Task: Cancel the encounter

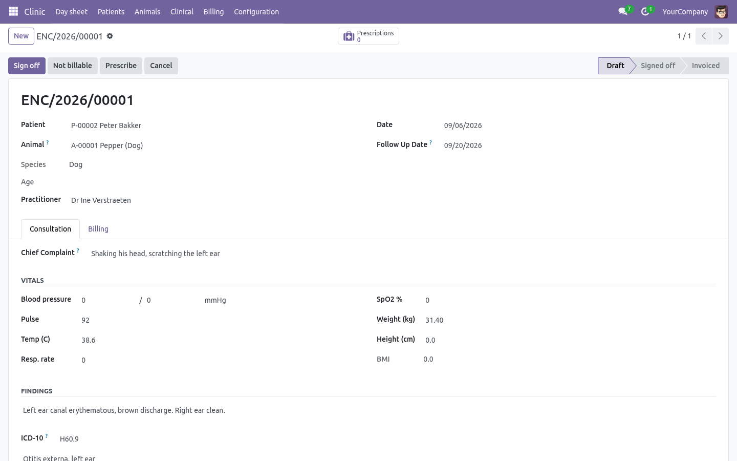Action: [161, 66]
